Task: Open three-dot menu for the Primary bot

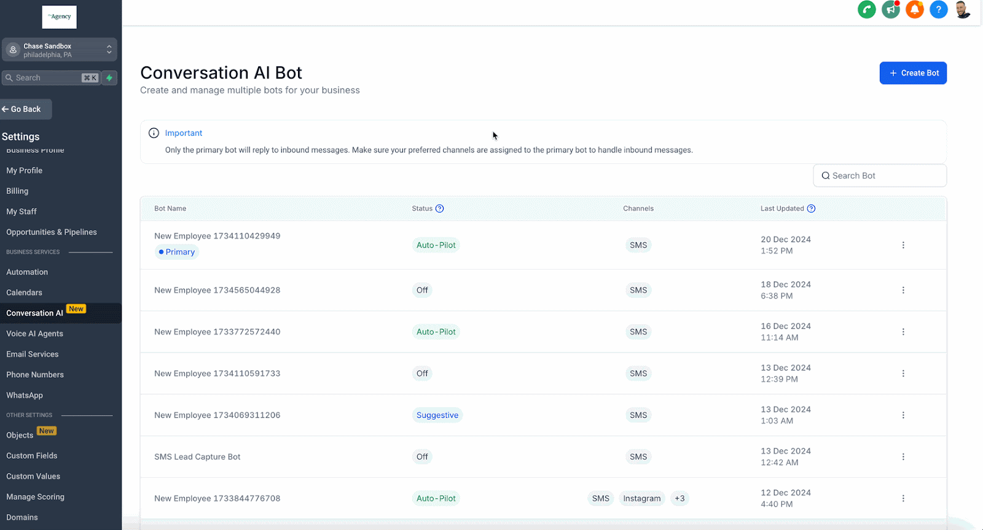Action: pyautogui.click(x=903, y=245)
